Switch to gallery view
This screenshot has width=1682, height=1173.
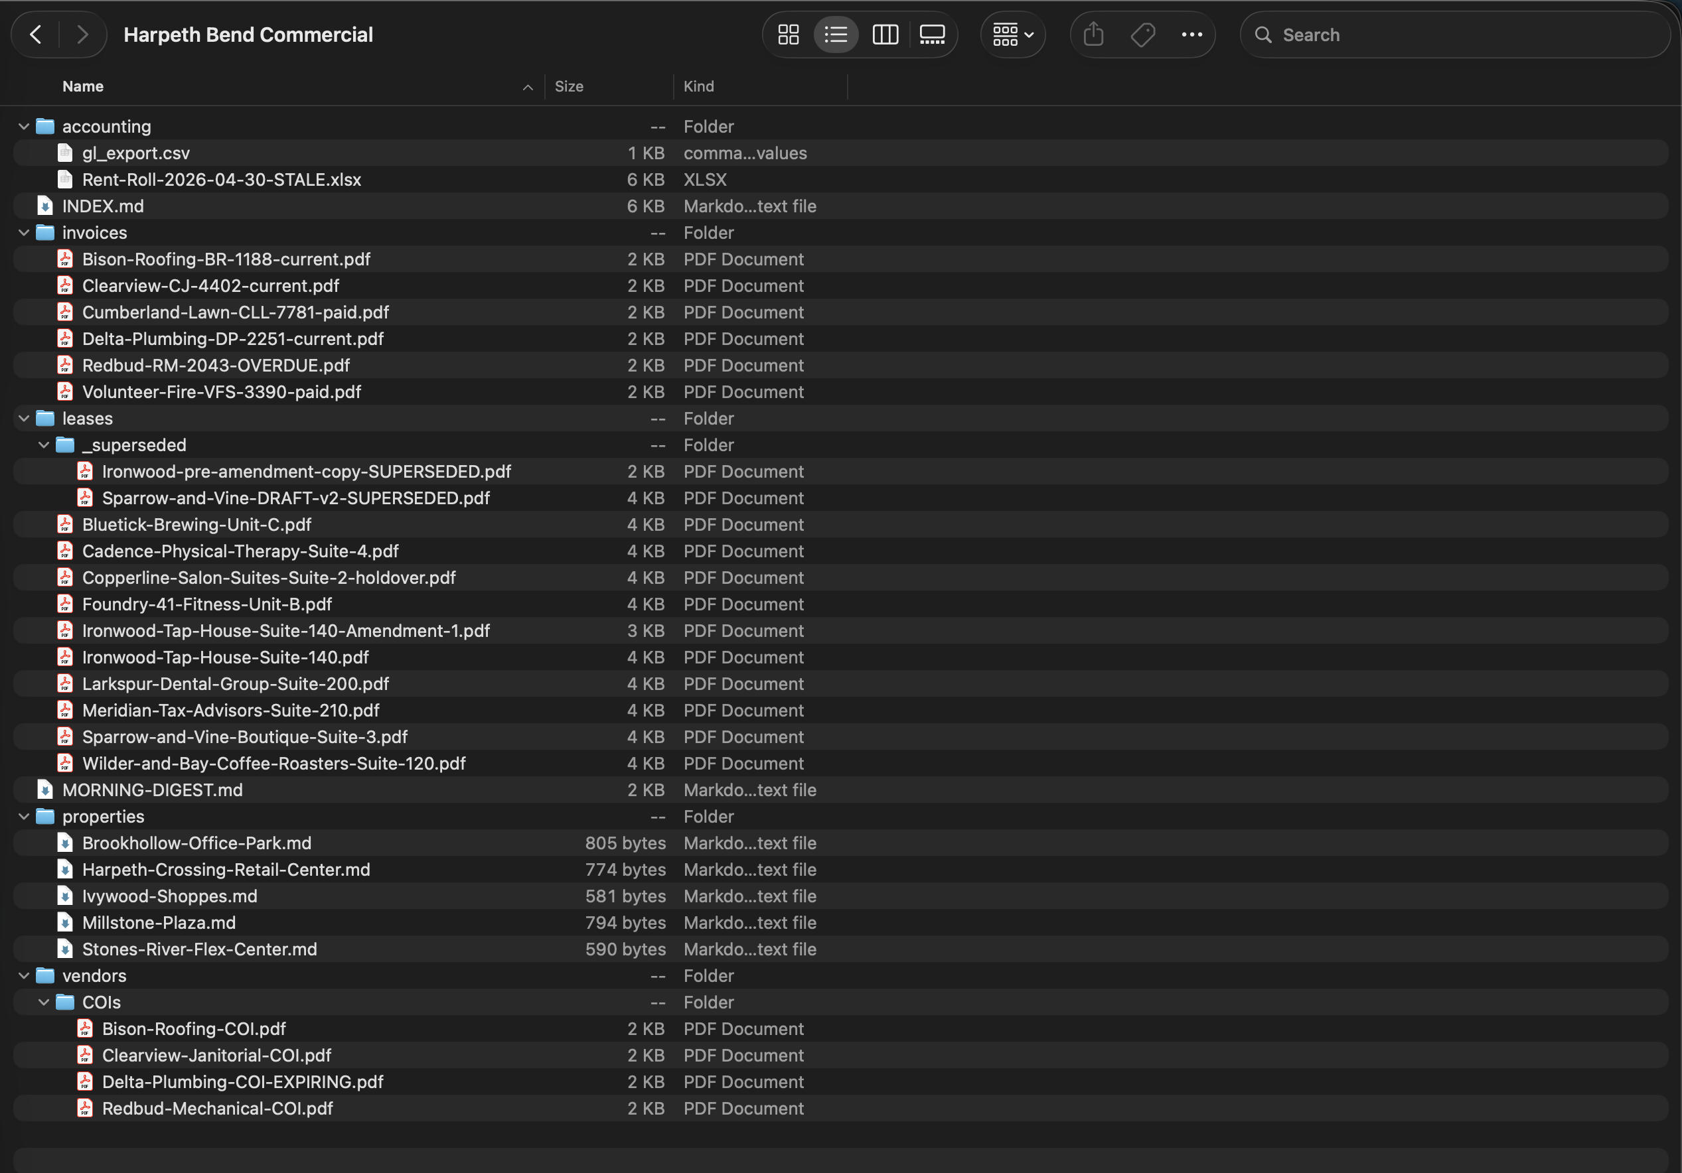[932, 34]
